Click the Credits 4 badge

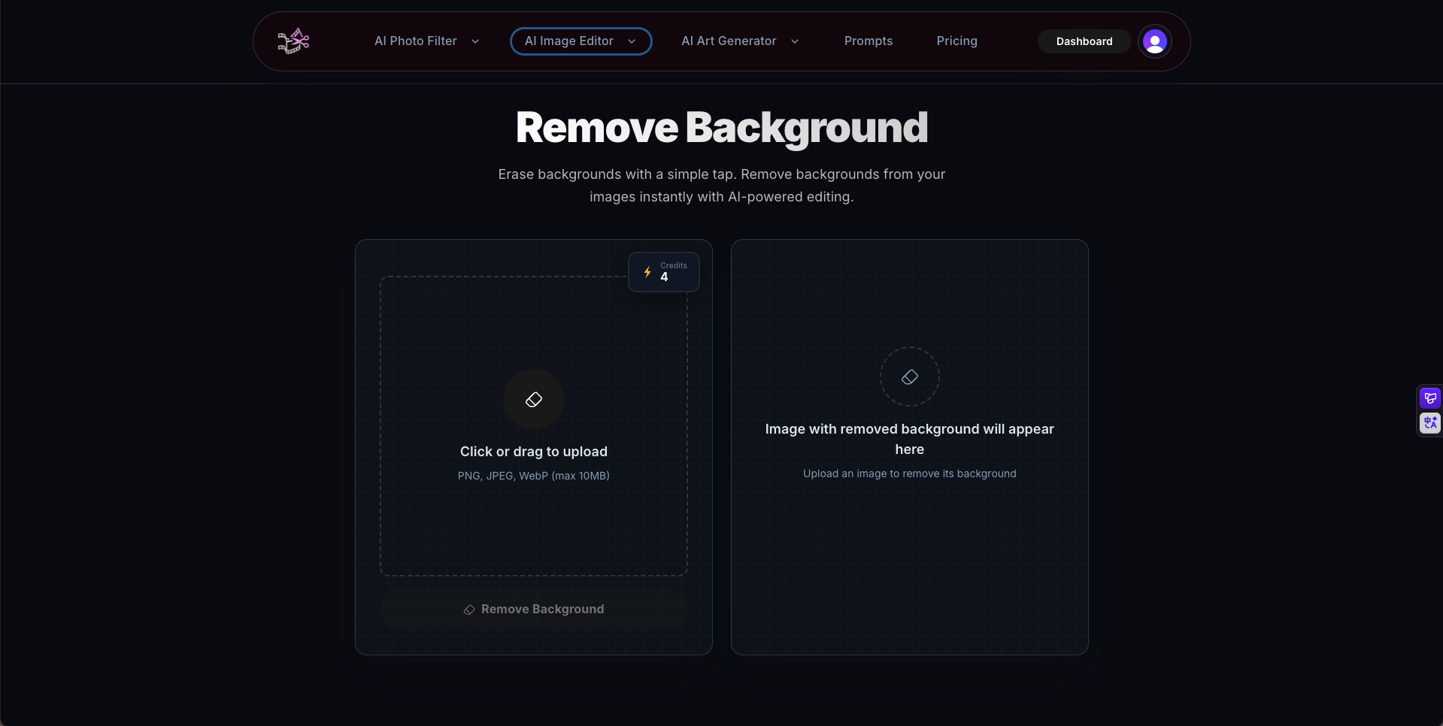point(664,271)
